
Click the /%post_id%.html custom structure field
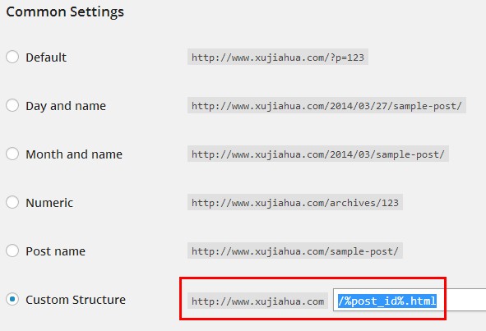coord(410,300)
